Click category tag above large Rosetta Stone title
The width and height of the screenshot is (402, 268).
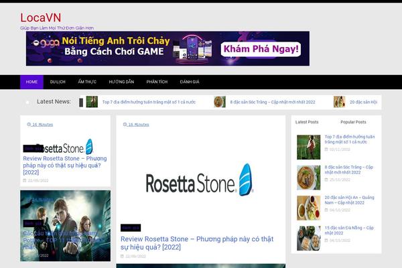pos(131,228)
